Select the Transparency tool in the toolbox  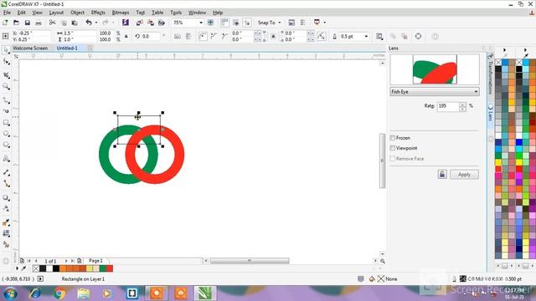tap(6, 208)
